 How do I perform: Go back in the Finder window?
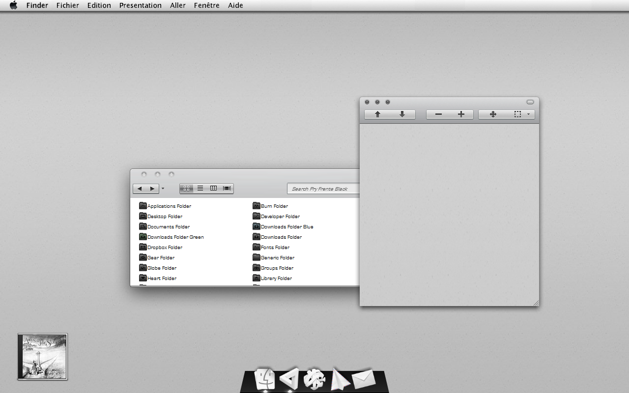point(140,189)
